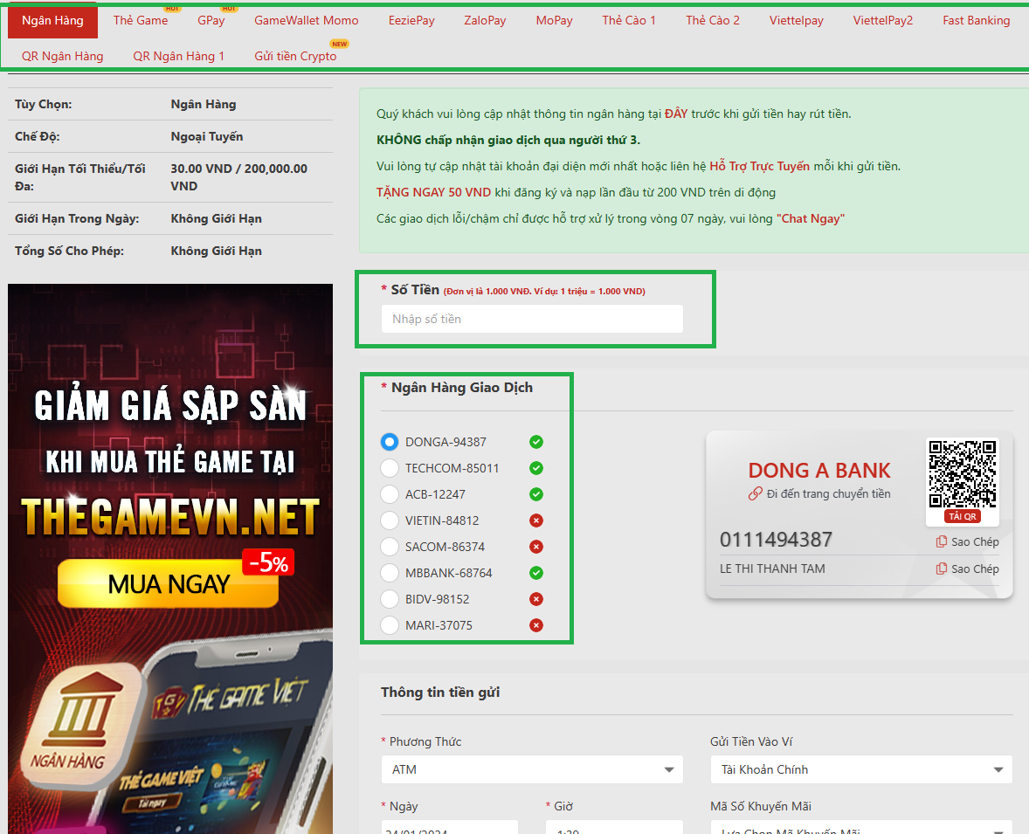The width and height of the screenshot is (1029, 834).
Task: Choose the ACB-12247 bank option
Action: 390,494
